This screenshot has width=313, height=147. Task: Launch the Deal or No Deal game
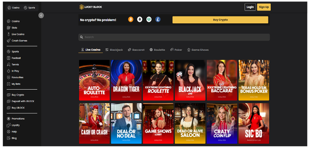[127, 123]
